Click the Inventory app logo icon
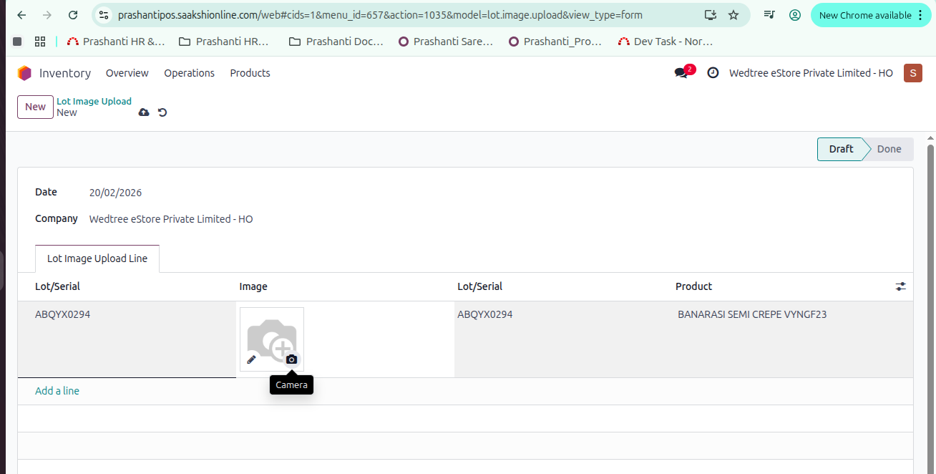The height and width of the screenshot is (474, 936). click(25, 73)
